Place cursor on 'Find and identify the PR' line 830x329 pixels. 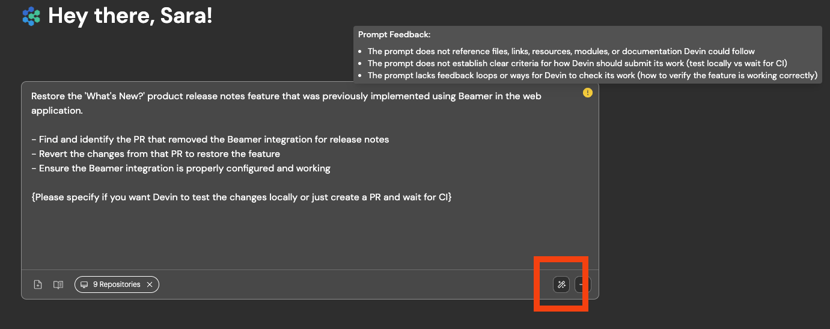(210, 140)
